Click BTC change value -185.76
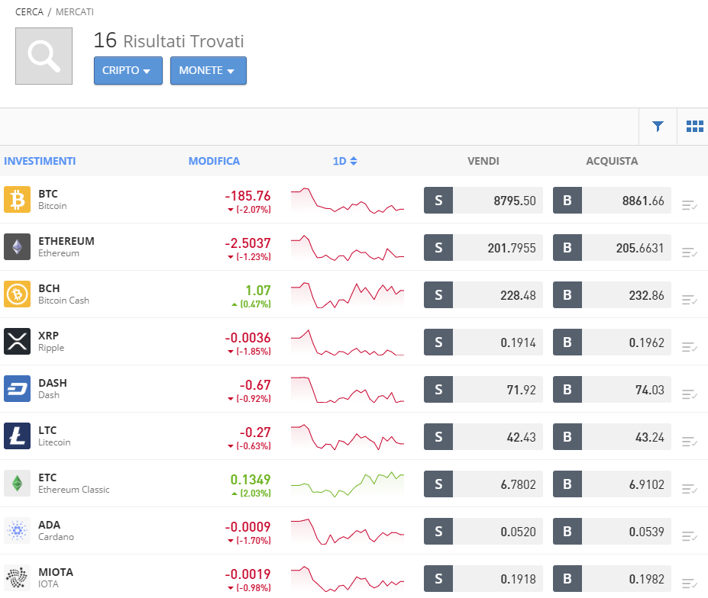This screenshot has width=708, height=598. click(x=248, y=196)
